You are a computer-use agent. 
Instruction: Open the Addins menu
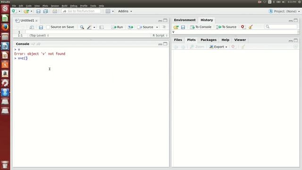point(125,11)
